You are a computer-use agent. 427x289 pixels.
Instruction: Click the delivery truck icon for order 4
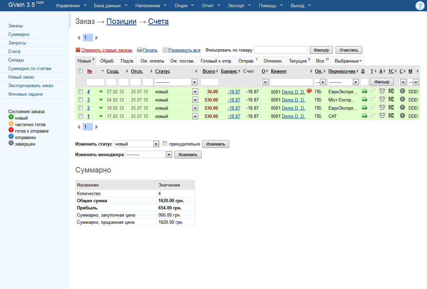pos(364,92)
